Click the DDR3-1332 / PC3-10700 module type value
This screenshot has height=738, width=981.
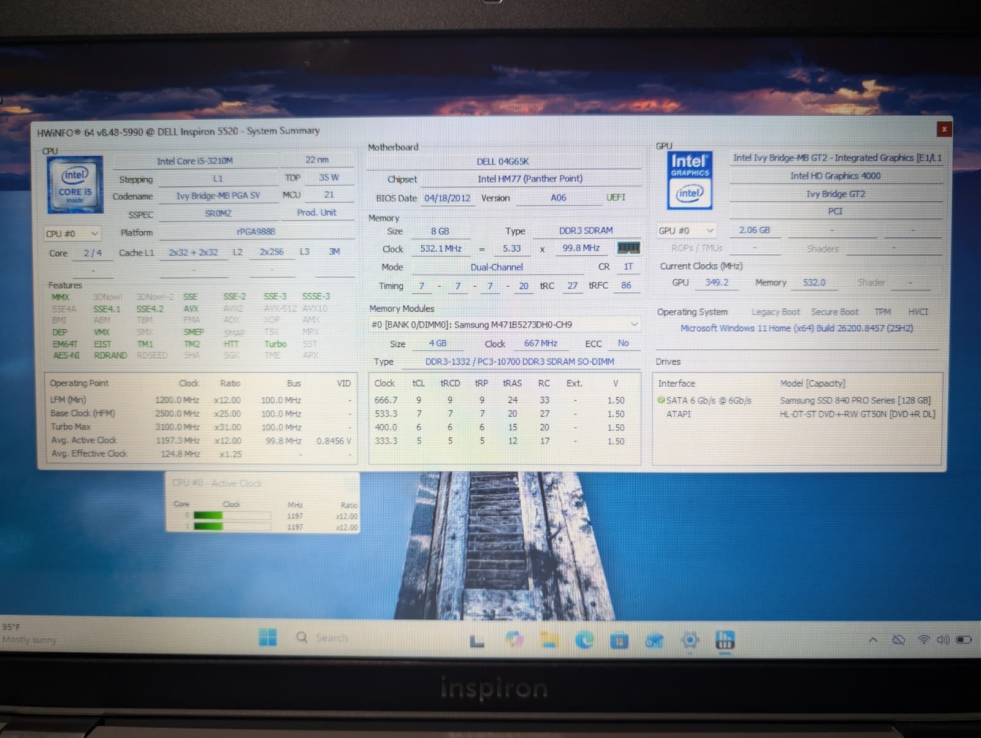pyautogui.click(x=520, y=362)
